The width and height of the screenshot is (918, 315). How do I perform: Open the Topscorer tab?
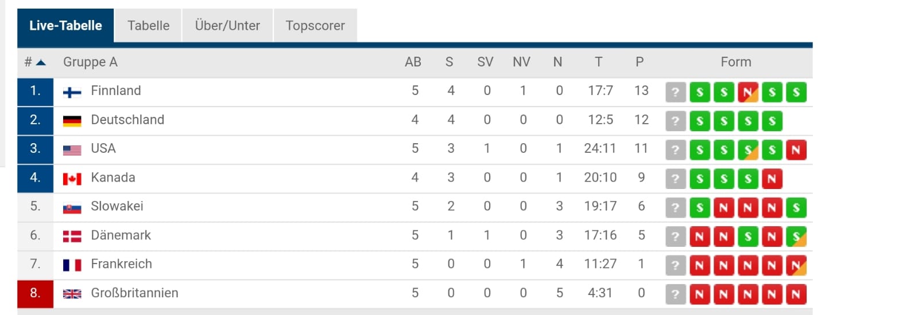(x=315, y=26)
